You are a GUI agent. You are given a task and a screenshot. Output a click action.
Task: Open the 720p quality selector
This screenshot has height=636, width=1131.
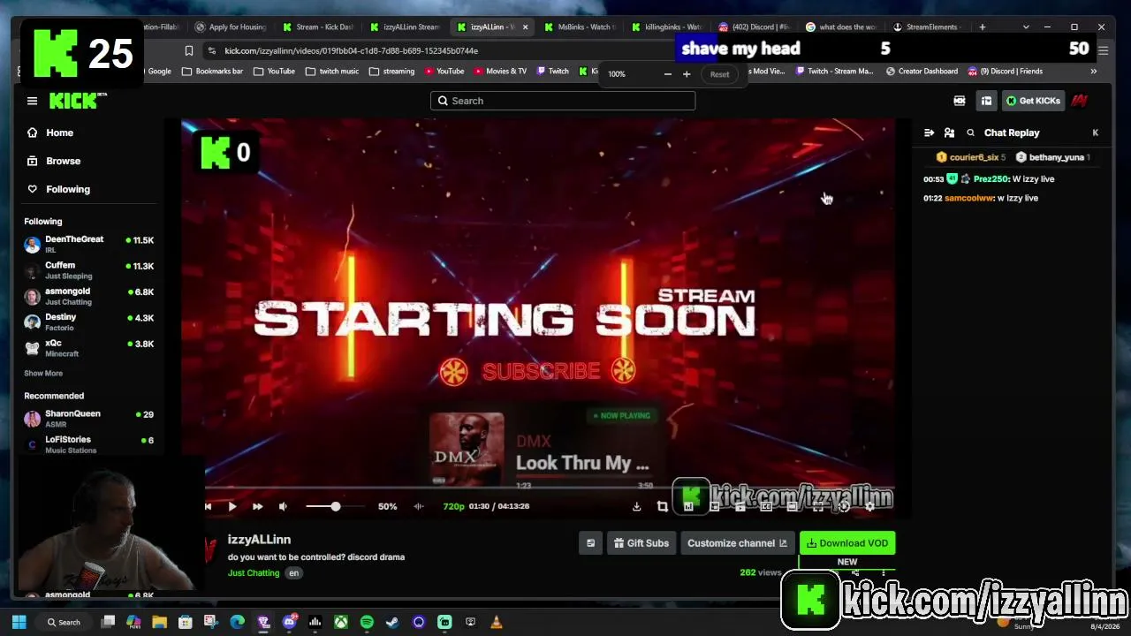point(453,506)
